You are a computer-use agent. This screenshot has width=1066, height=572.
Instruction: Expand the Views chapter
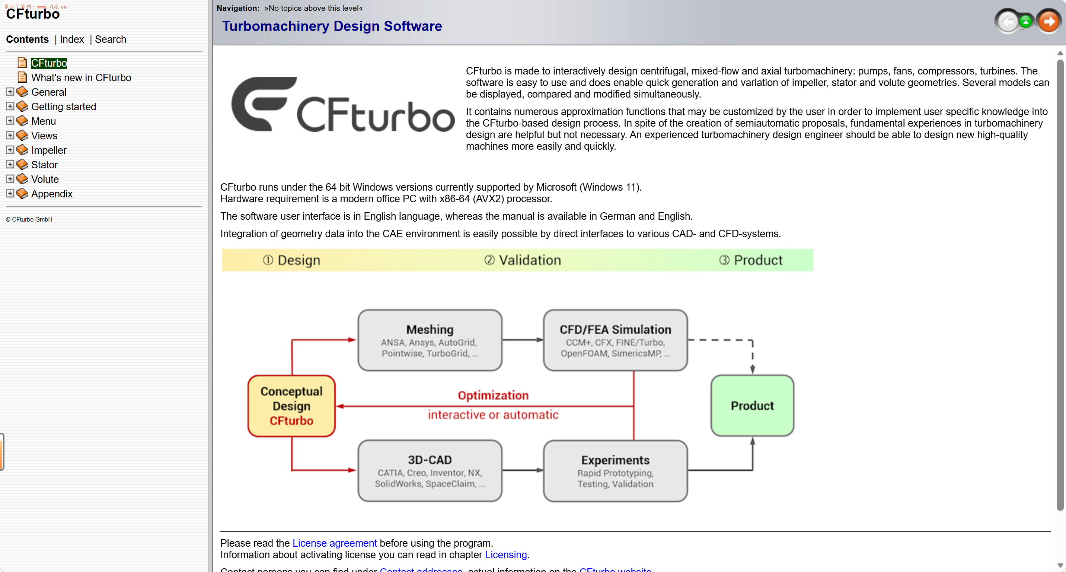[x=10, y=135]
